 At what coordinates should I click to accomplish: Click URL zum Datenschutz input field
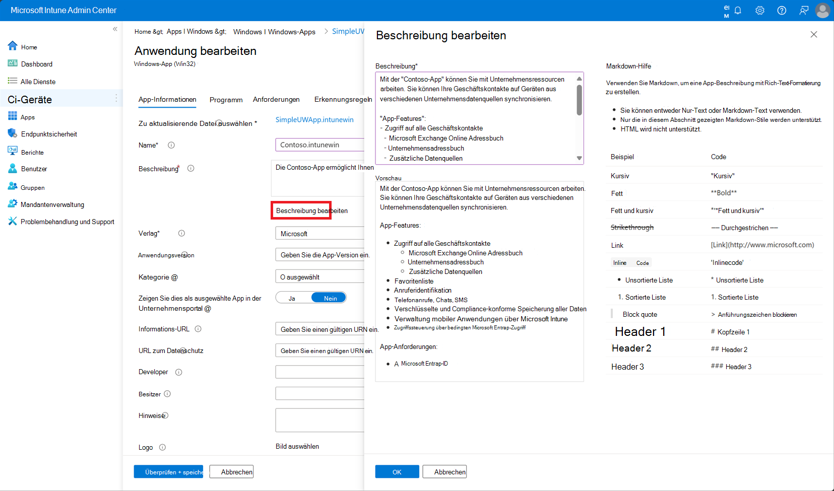pos(319,350)
